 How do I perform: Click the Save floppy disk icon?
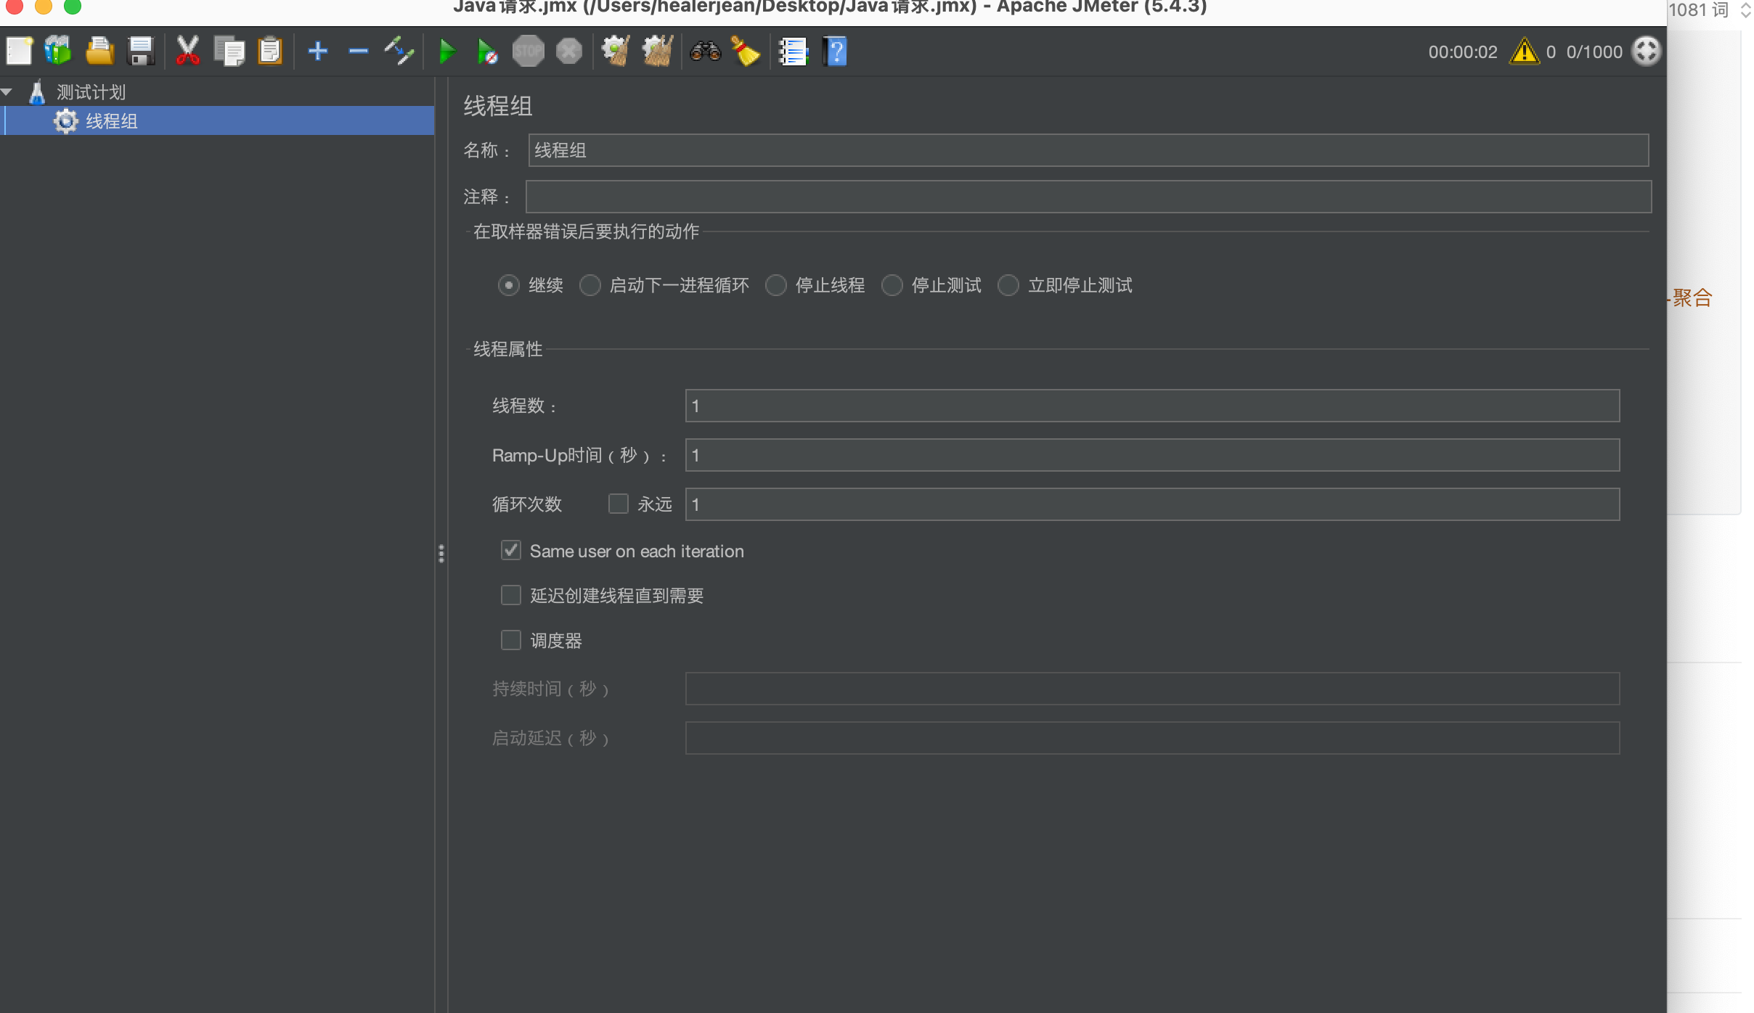141,52
